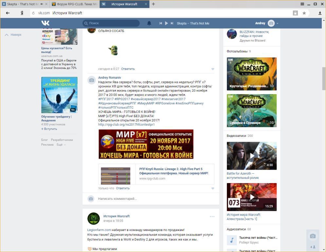This screenshot has width=326, height=252.
Task: Play audio 'Тысяча лет войны' by Роберт Брукс
Action: [x=232, y=240]
